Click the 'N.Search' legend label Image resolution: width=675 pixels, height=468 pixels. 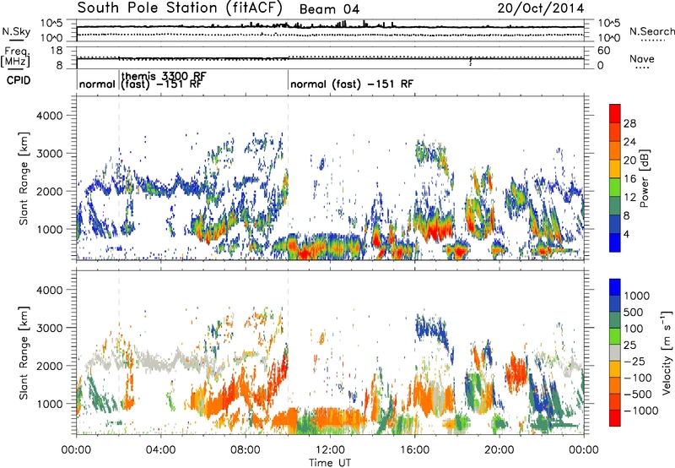click(x=652, y=31)
